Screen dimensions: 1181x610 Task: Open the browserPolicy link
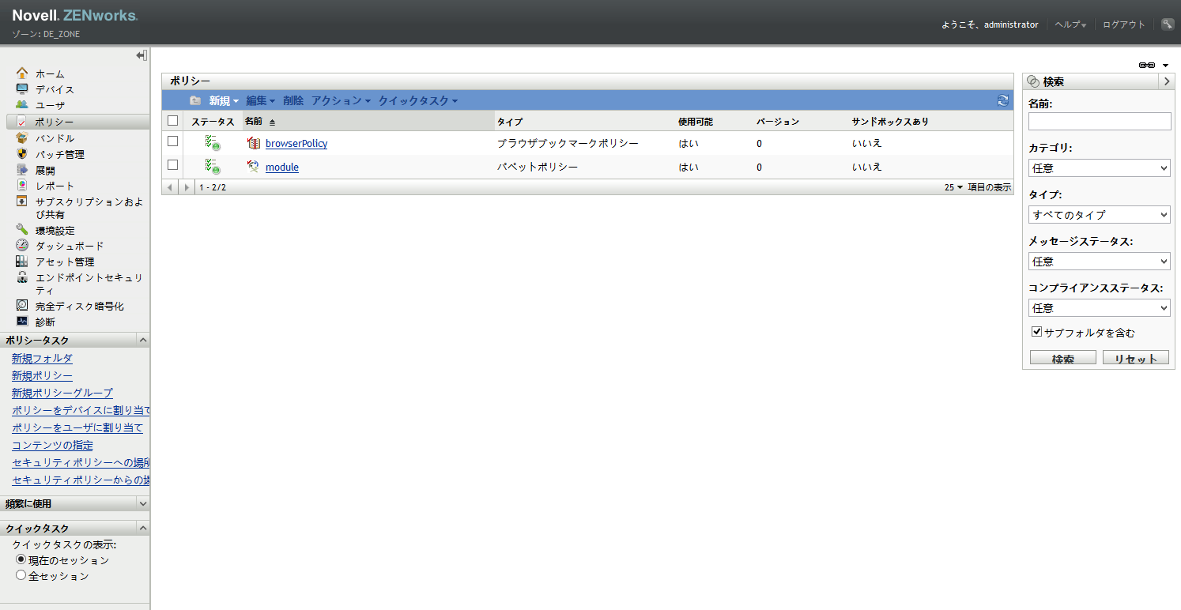coord(296,144)
